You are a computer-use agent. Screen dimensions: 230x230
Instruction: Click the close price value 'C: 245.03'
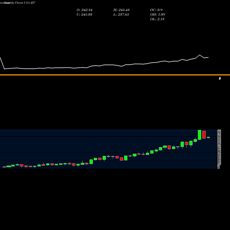(x=85, y=15)
